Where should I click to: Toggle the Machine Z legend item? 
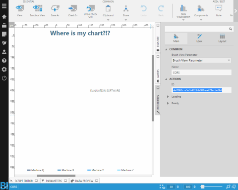[x=125, y=170]
